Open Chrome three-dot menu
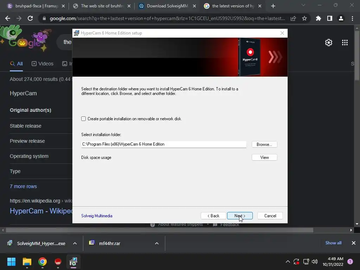Viewport: 360px width, 270px height. [352, 18]
